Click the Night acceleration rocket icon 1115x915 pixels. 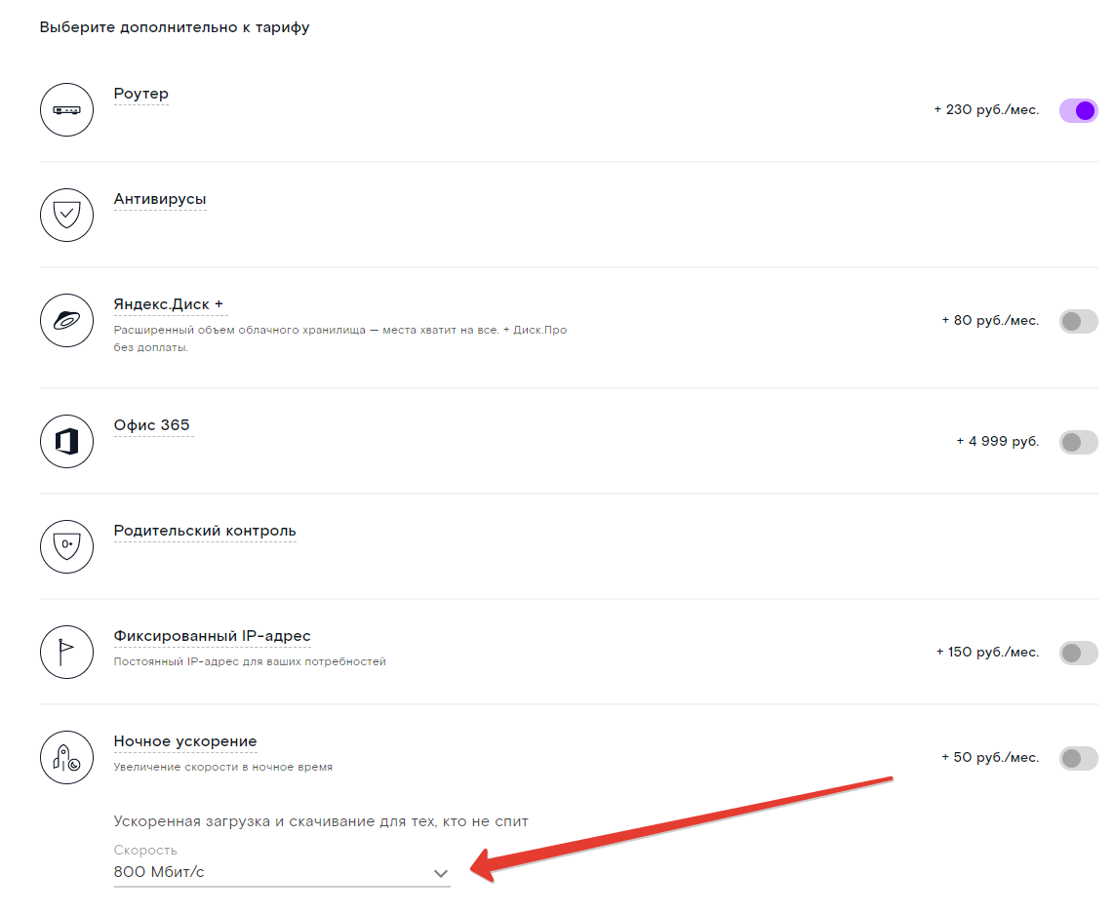[x=66, y=757]
